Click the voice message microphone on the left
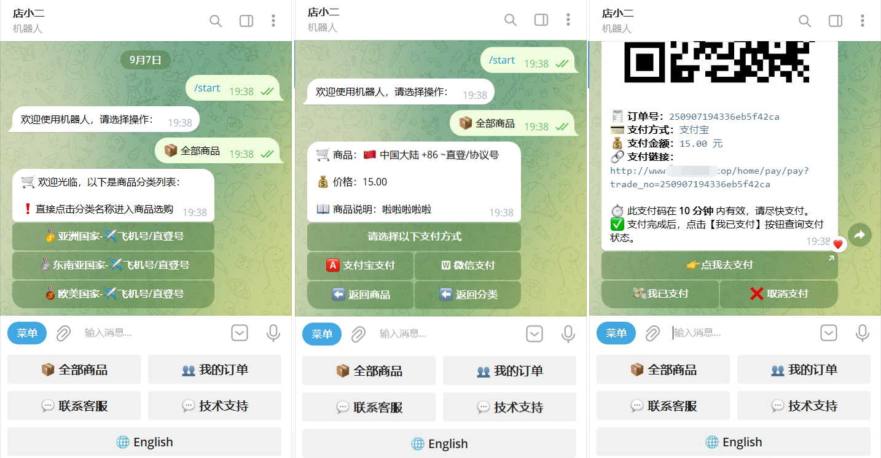881x458 pixels. [x=273, y=333]
